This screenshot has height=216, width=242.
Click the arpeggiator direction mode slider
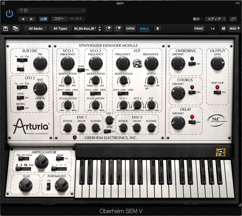pos(23,169)
